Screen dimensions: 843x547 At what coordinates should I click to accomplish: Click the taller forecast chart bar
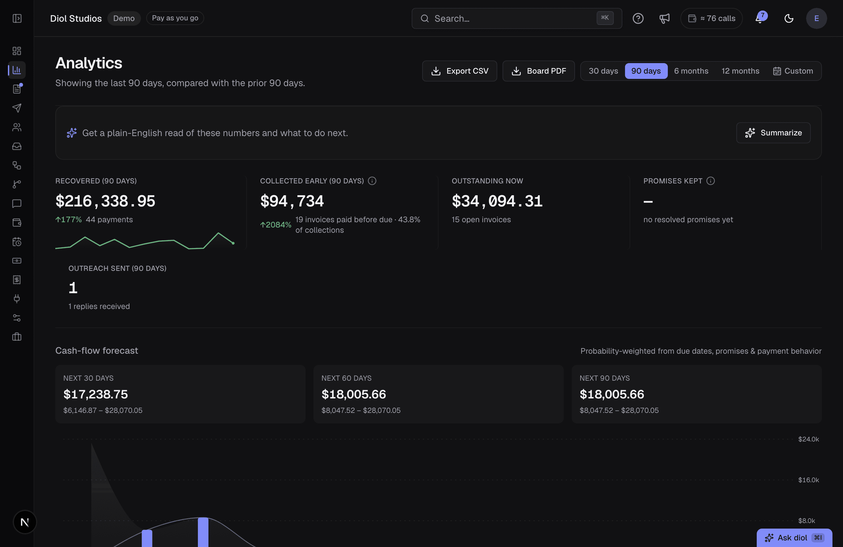click(203, 532)
